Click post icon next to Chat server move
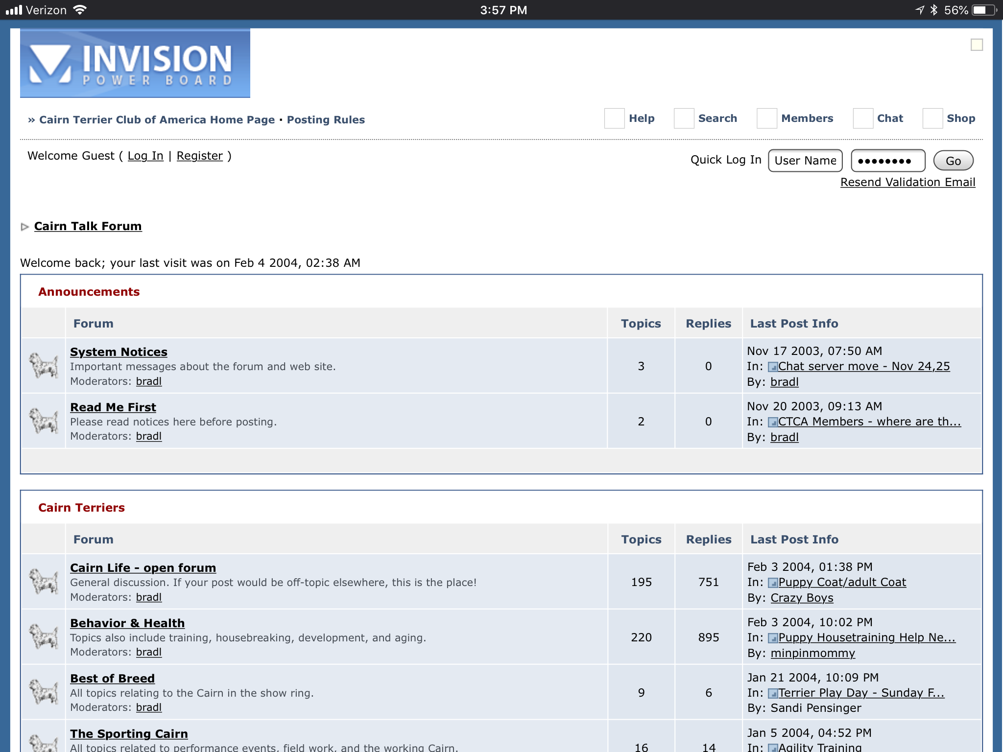The width and height of the screenshot is (1003, 752). 773,367
